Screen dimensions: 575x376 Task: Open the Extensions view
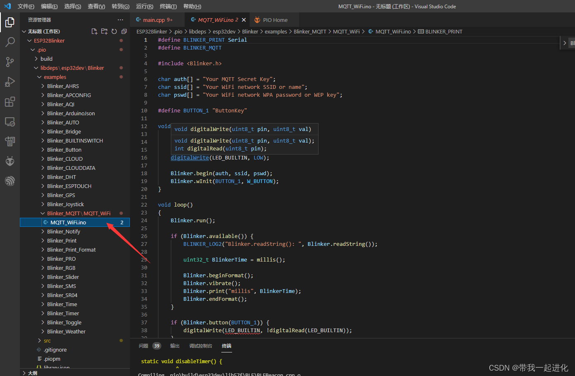click(10, 102)
